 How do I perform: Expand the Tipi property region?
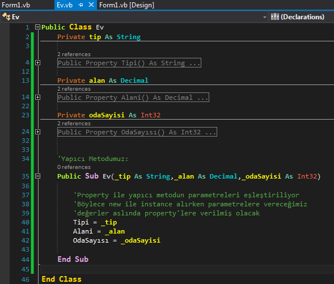pos(37,62)
